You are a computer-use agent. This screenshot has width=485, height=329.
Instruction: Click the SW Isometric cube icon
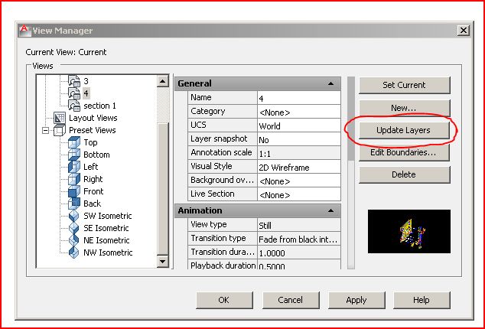pos(74,216)
